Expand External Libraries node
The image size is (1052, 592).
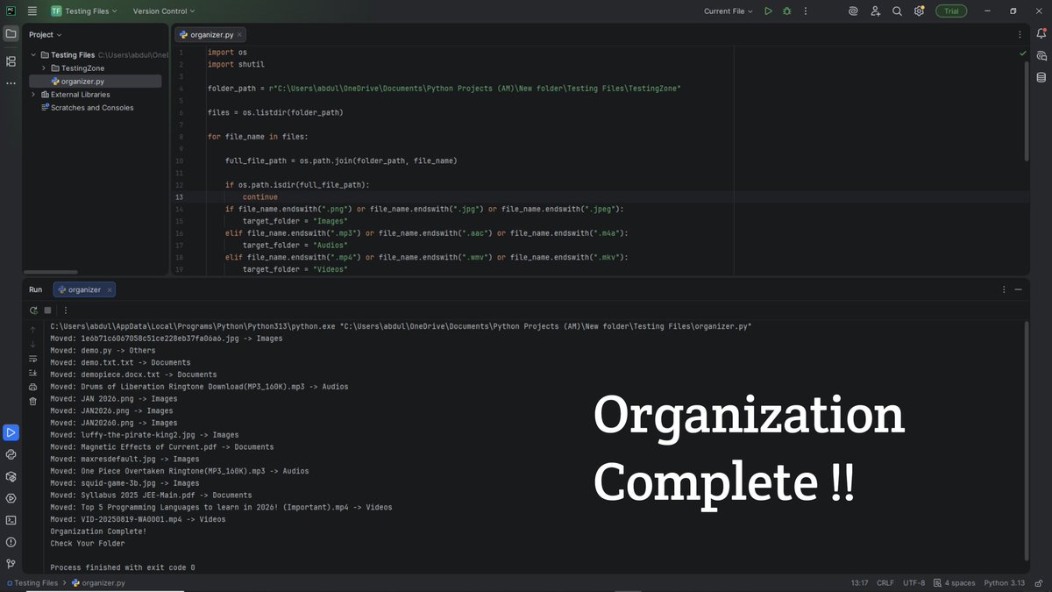click(x=33, y=94)
